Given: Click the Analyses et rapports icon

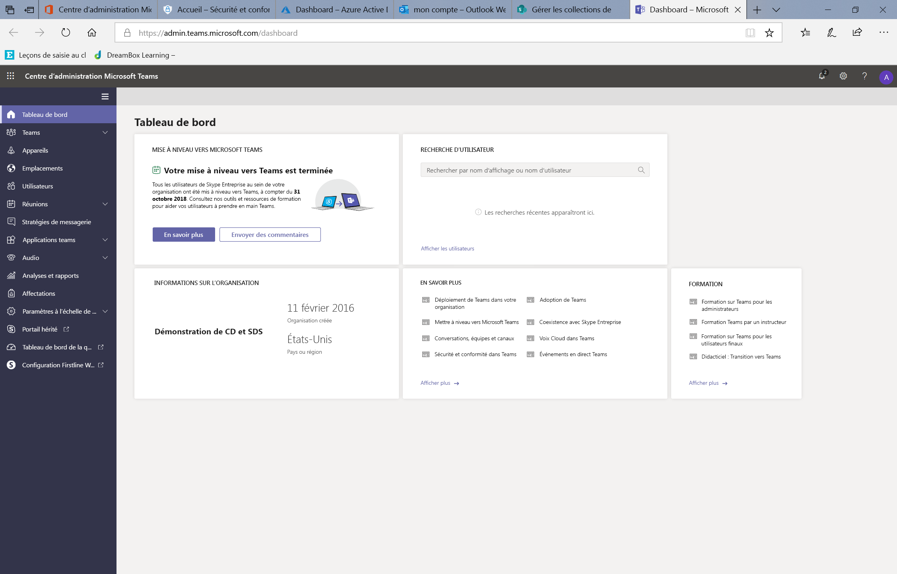Looking at the screenshot, I should pyautogui.click(x=11, y=275).
